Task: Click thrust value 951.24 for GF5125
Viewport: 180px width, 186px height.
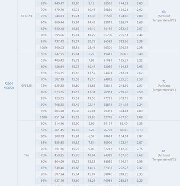Action: 59,117
